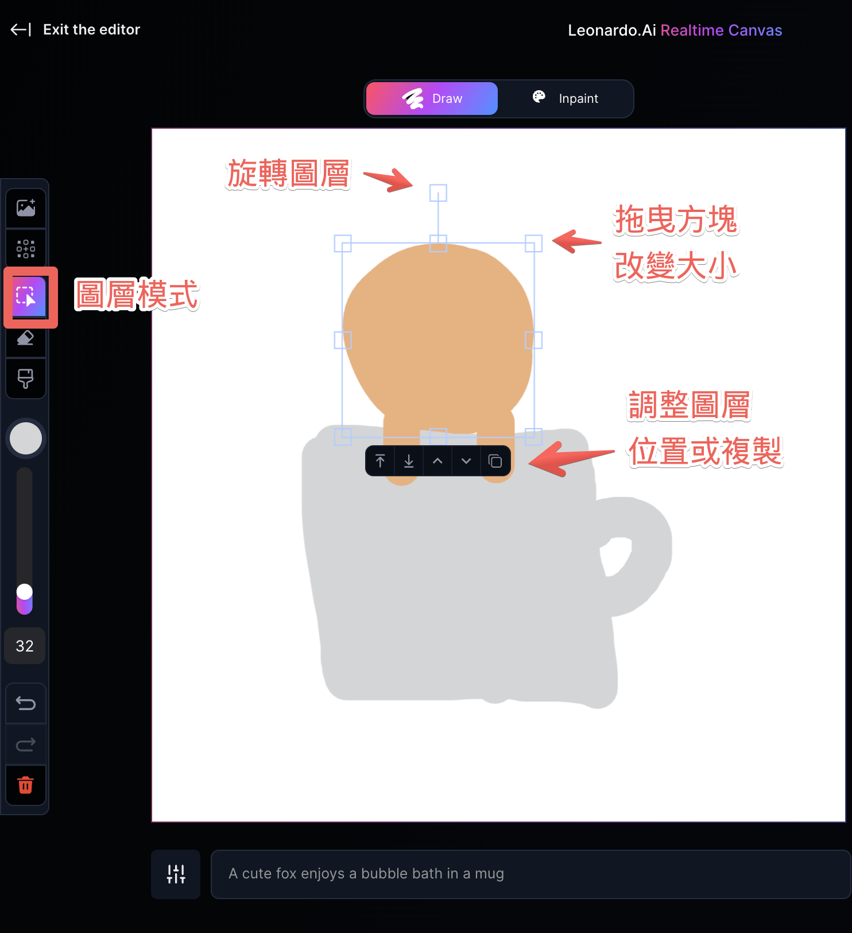
Task: Duplicate the selected layer
Action: (x=495, y=461)
